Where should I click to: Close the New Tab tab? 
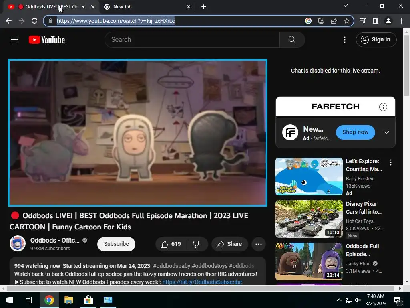click(189, 7)
